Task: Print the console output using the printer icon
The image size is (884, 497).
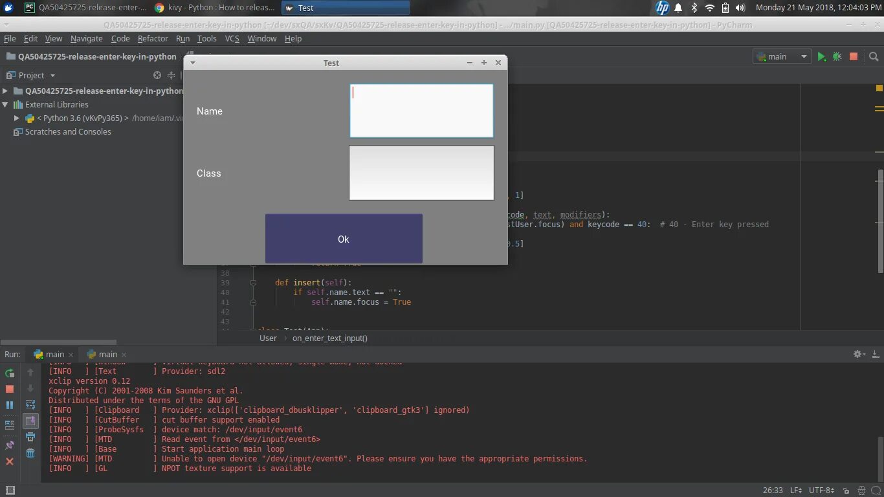Action: pyautogui.click(x=30, y=437)
